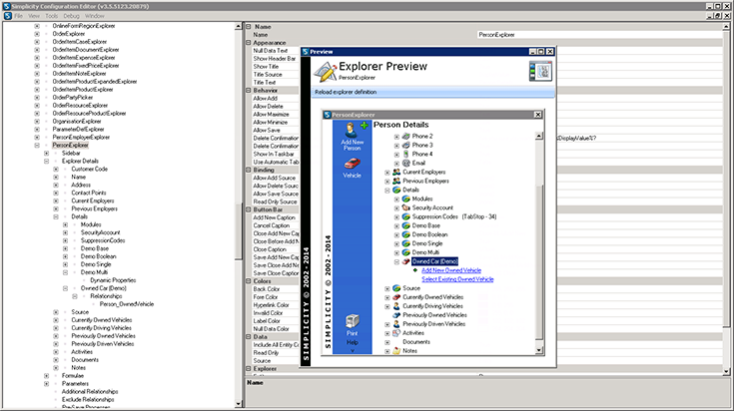This screenshot has width=734, height=411.
Task: Click the Owned Car (Demo) car icon
Action: (405, 261)
